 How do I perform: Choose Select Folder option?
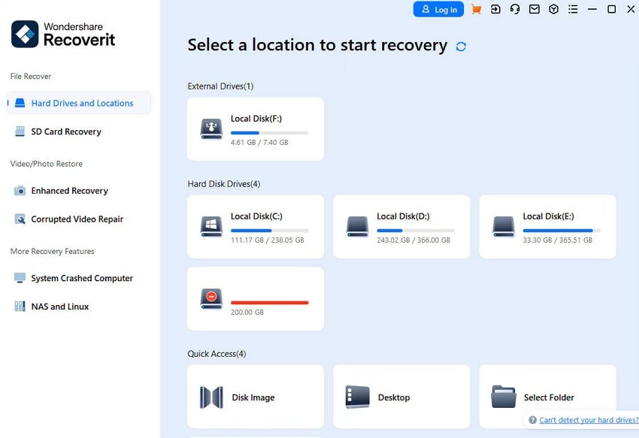(548, 397)
